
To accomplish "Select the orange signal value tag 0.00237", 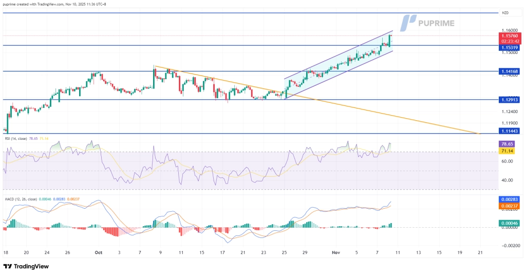I will [x=509, y=206].
